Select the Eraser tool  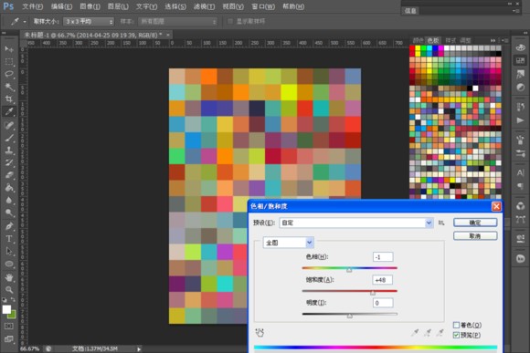point(9,175)
